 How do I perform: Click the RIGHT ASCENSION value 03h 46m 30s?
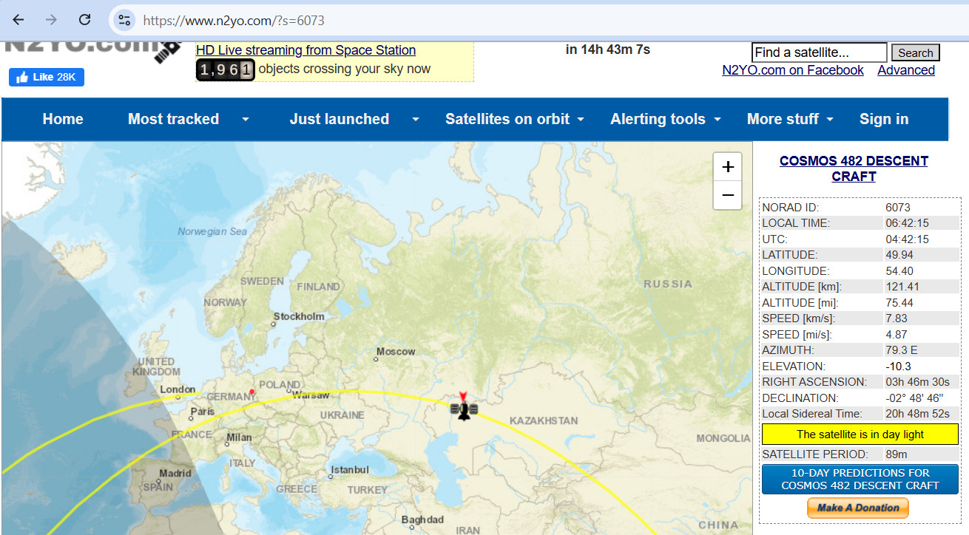(x=917, y=382)
